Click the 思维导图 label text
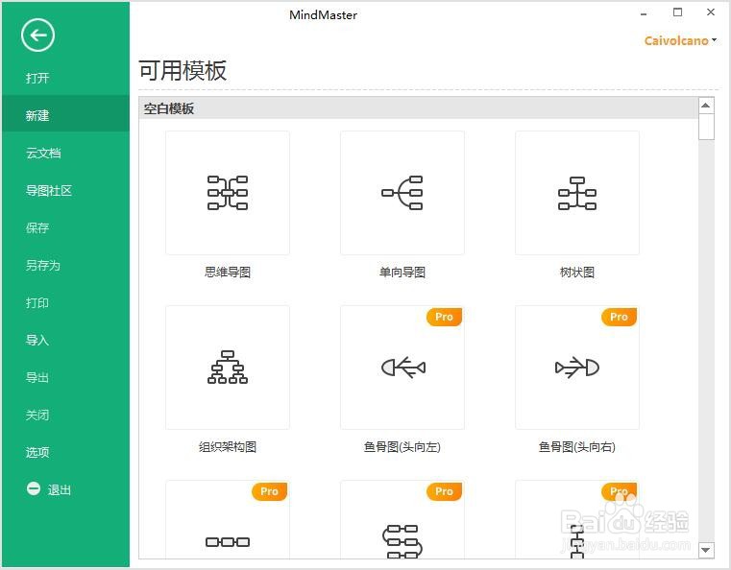Screen dimensions: 731x570 pos(228,273)
